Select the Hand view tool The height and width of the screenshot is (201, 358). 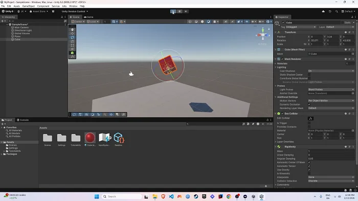click(73, 30)
